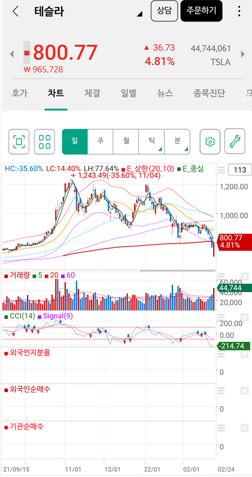Tap the red 800.77 price tag on chart axis

235,241
